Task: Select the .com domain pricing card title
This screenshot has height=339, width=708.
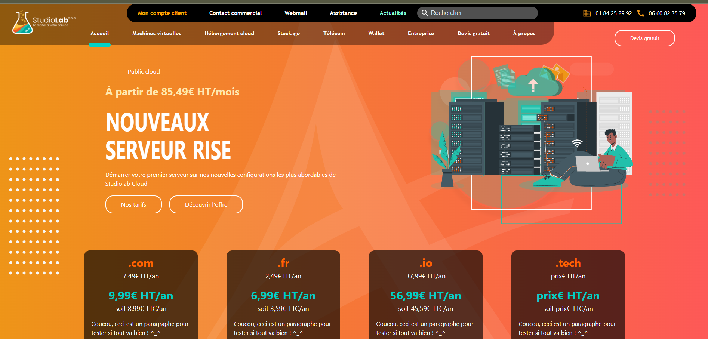Action: tap(141, 263)
